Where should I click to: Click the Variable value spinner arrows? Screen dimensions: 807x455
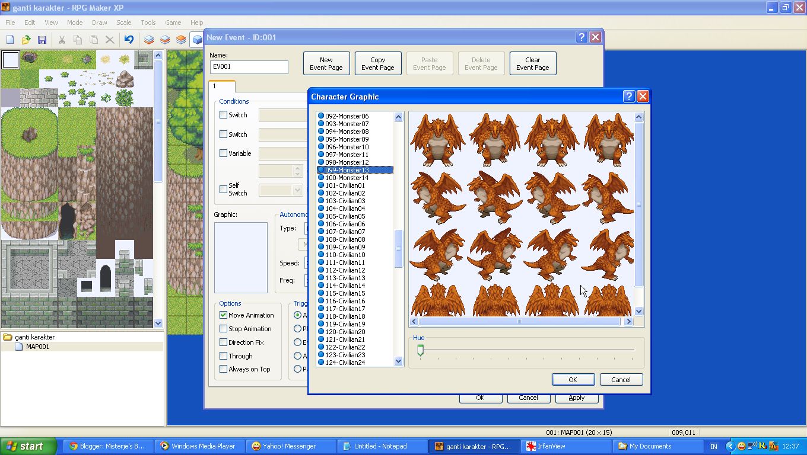pos(297,171)
